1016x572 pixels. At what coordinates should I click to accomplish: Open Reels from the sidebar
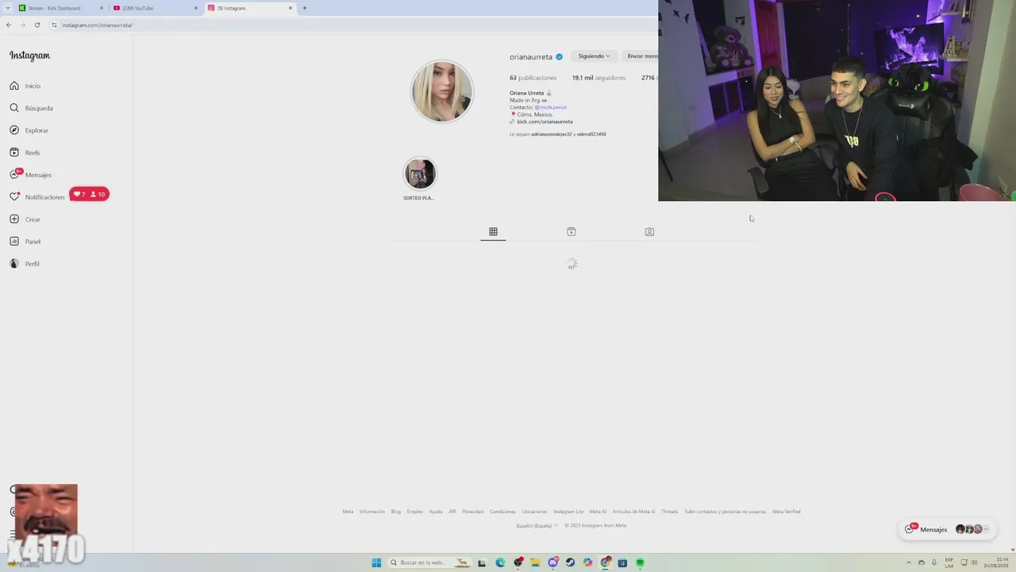[25, 153]
